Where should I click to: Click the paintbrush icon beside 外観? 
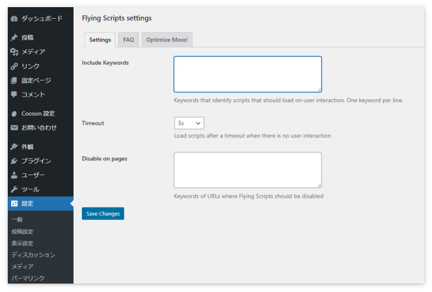(x=14, y=147)
